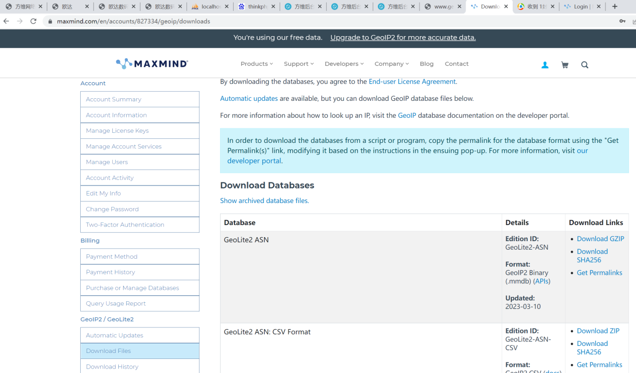Image resolution: width=636 pixels, height=373 pixels.
Task: View Account Activity
Action: click(140, 177)
